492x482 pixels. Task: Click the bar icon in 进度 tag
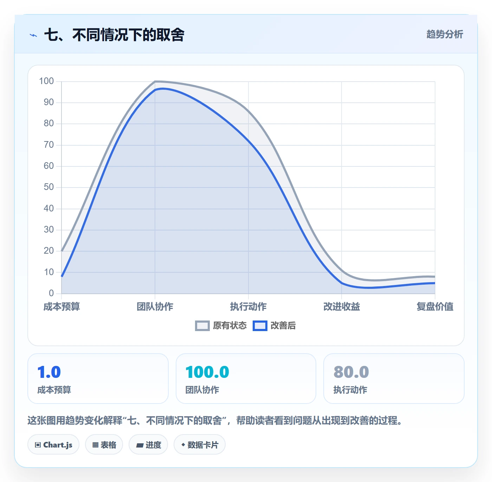140,445
